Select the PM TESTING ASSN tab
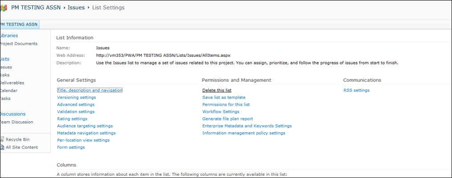Image resolution: width=452 pixels, height=178 pixels. [x=19, y=24]
